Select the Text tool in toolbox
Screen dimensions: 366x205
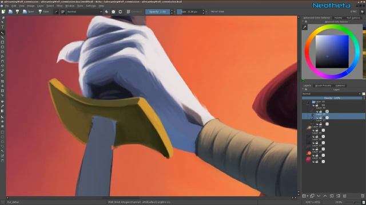(x=2, y=27)
